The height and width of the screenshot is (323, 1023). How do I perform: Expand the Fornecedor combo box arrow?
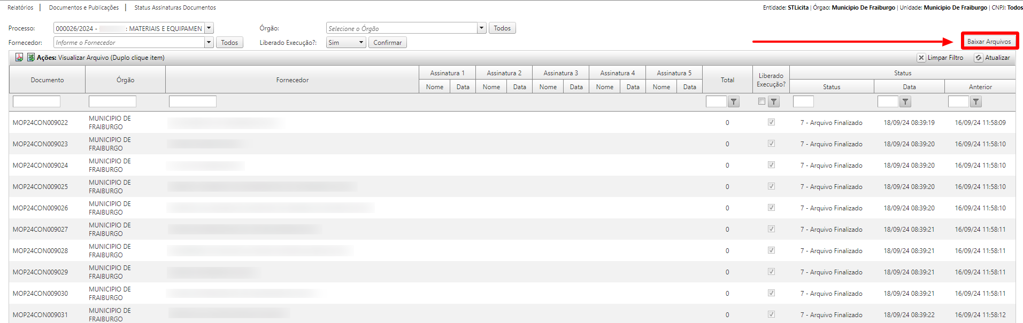209,43
